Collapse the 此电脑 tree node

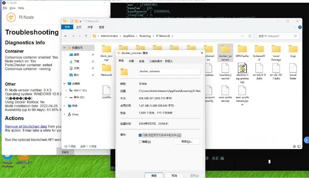point(64,83)
